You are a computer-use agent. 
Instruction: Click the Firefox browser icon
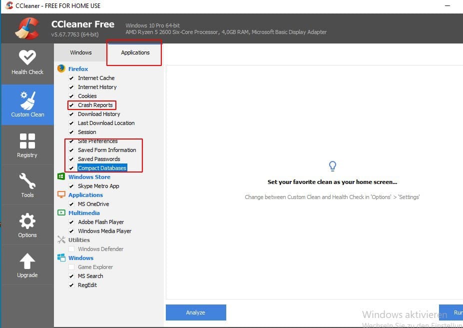tap(61, 69)
